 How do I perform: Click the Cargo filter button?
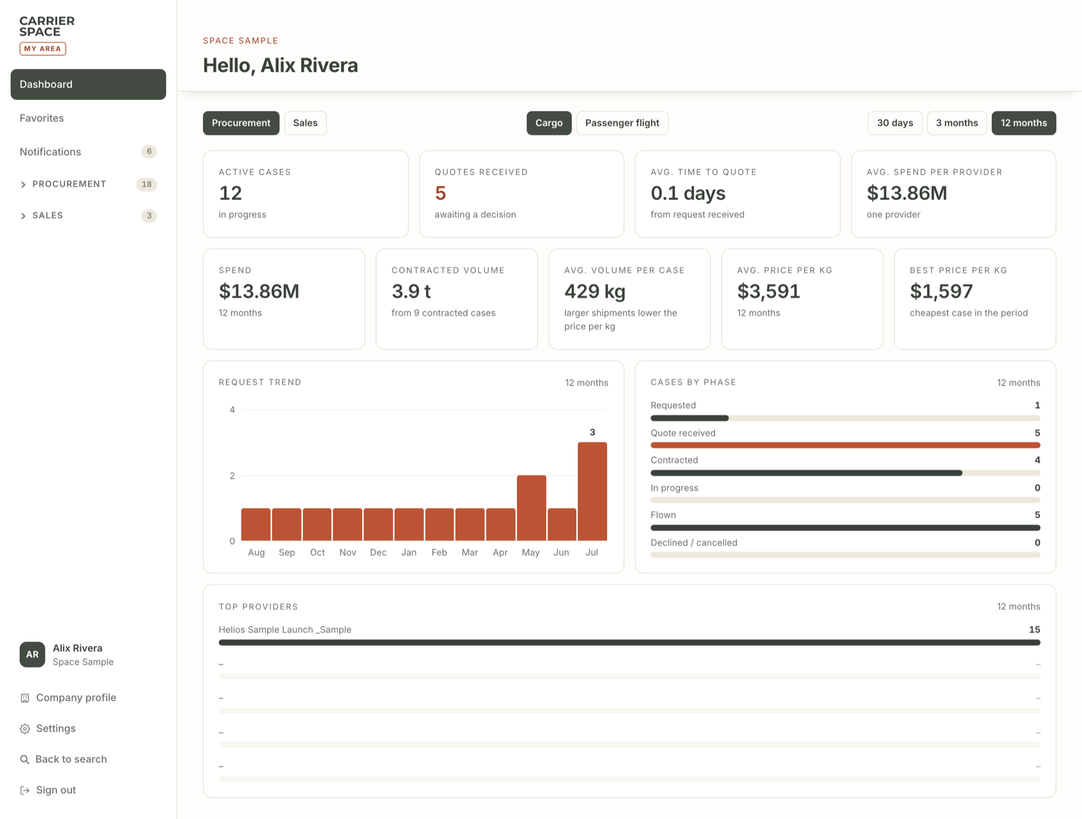pyautogui.click(x=549, y=123)
